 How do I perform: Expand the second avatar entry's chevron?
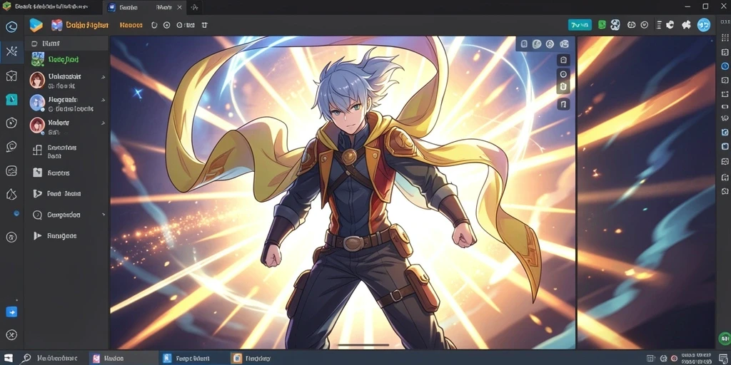coord(103,100)
